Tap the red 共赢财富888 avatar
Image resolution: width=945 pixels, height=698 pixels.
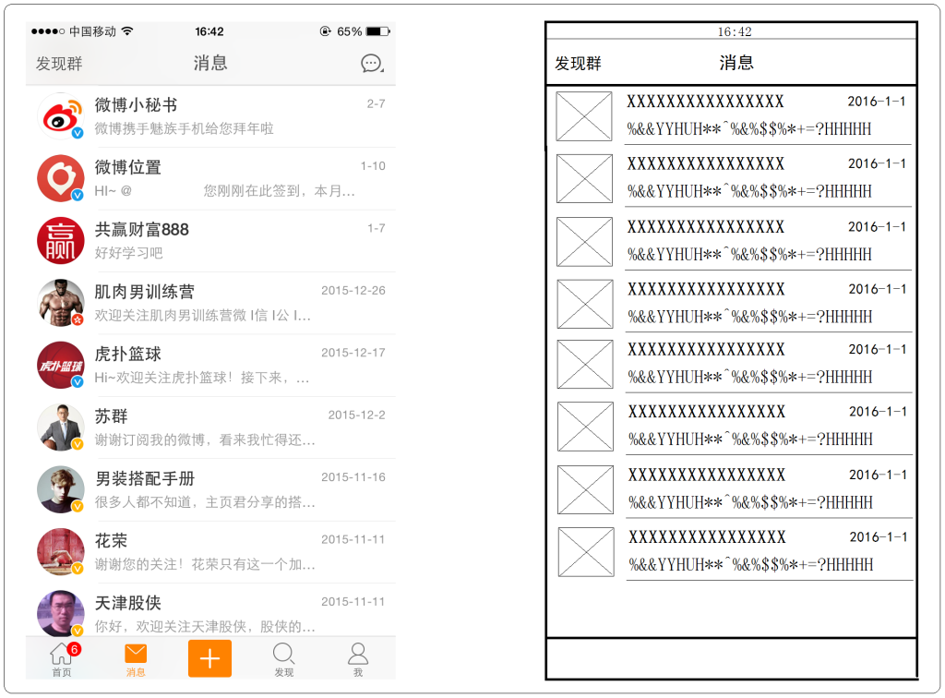pos(61,240)
